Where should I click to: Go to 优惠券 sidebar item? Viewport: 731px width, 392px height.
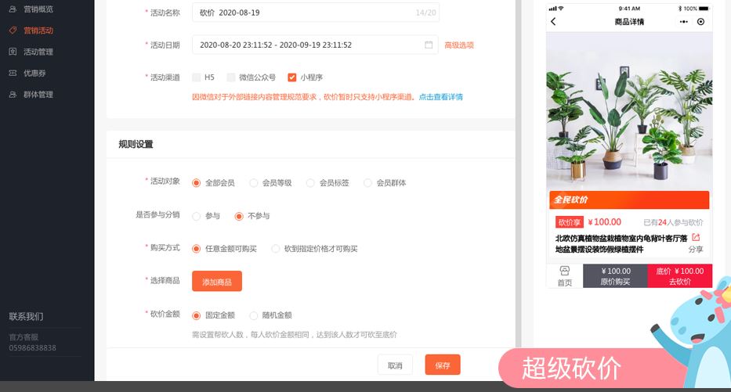pos(34,73)
